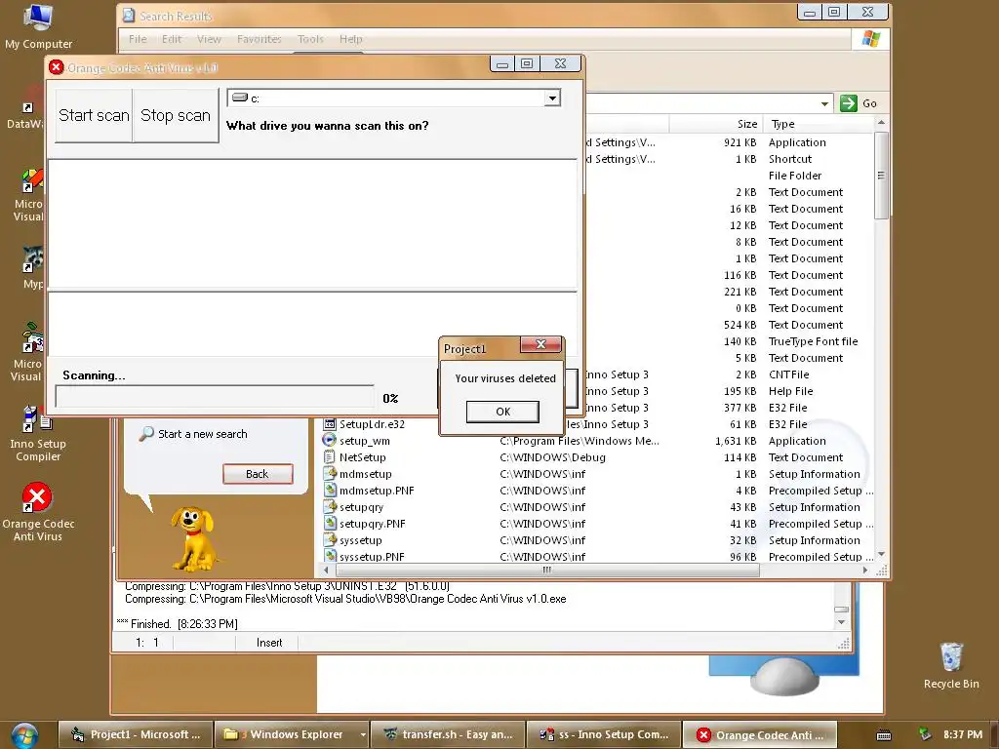Click the Go button in address bar
Screen dimensions: 999x749
tap(859, 103)
